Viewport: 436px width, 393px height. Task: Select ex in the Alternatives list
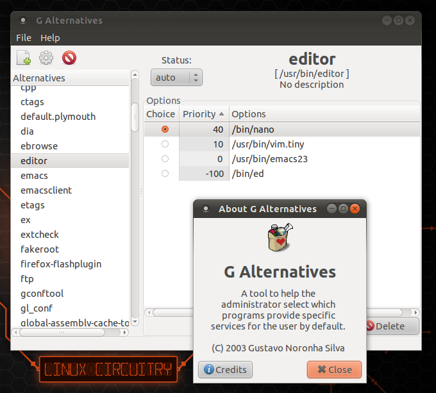70,219
